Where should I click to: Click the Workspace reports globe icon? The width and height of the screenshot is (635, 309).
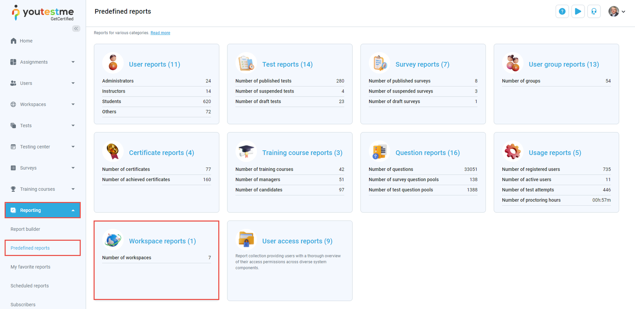click(x=113, y=240)
